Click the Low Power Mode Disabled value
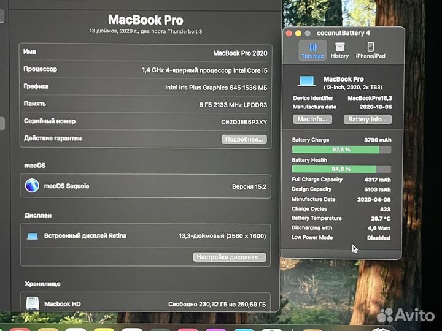The height and width of the screenshot is (331, 442). (379, 238)
